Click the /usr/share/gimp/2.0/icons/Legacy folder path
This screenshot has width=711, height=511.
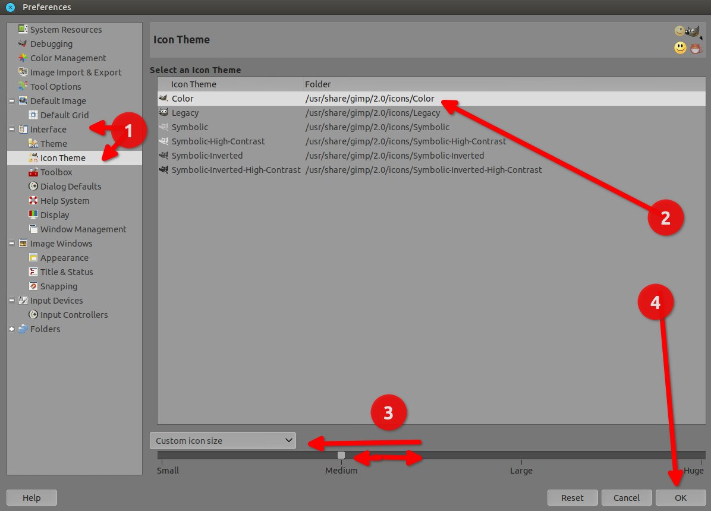373,113
